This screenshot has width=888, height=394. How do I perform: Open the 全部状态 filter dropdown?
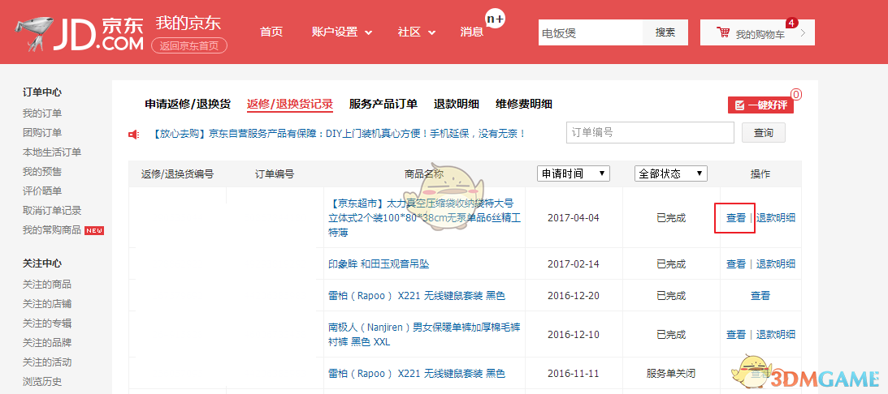pos(670,173)
